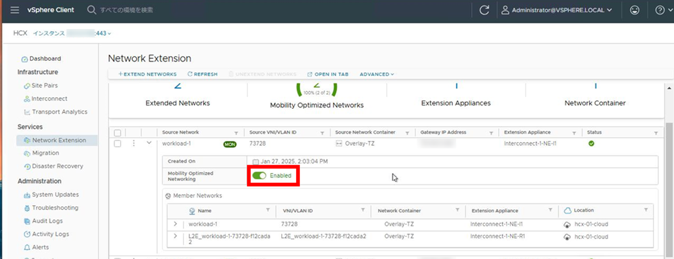The width and height of the screenshot is (674, 259).
Task: Filter the Source Network column
Action: click(236, 133)
